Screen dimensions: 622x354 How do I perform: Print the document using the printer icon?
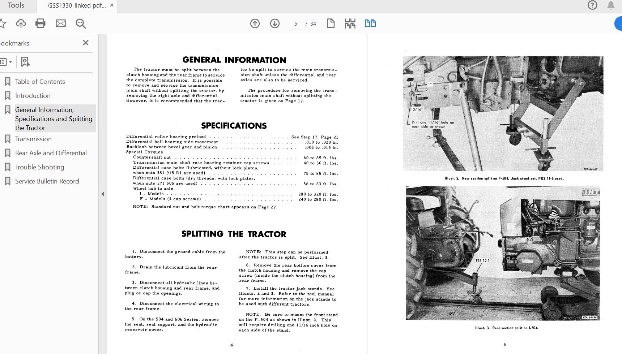41,24
